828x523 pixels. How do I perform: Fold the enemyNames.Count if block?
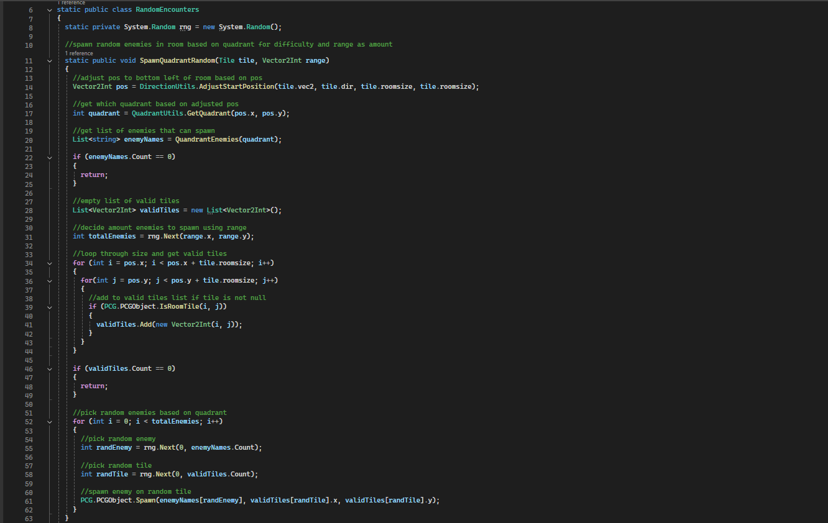coord(49,157)
